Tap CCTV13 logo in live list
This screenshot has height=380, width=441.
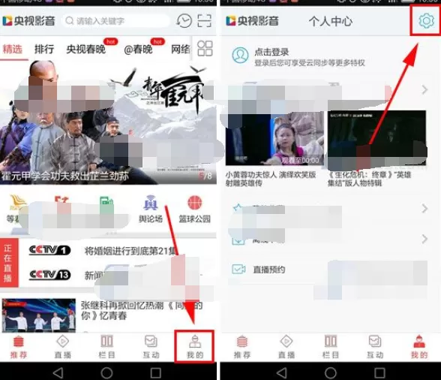[x=49, y=275]
